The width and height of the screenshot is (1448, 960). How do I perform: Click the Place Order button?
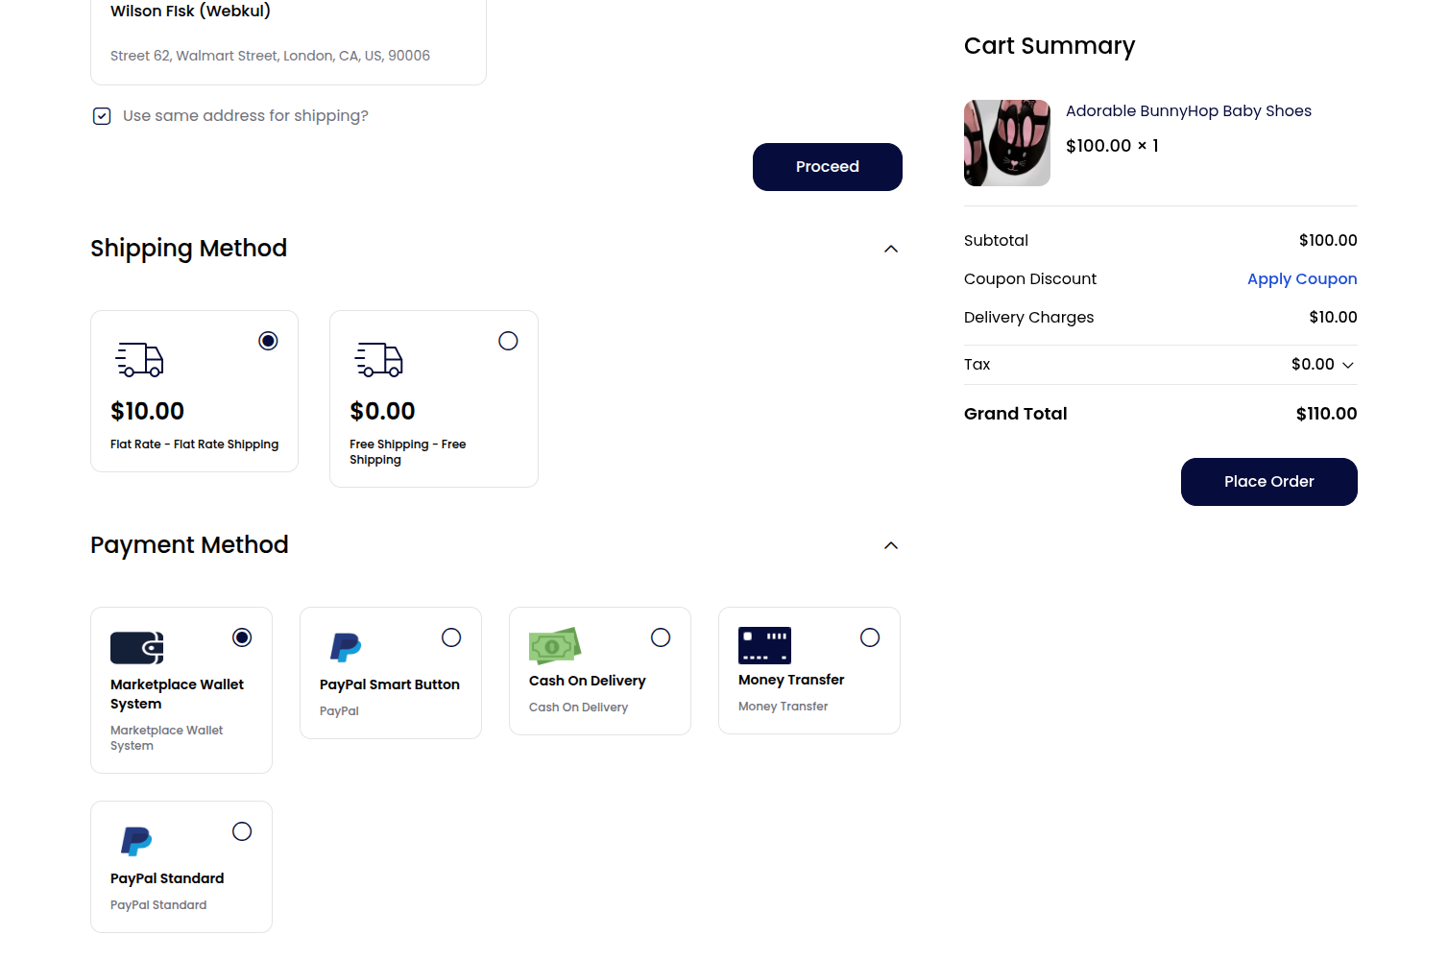point(1268,481)
